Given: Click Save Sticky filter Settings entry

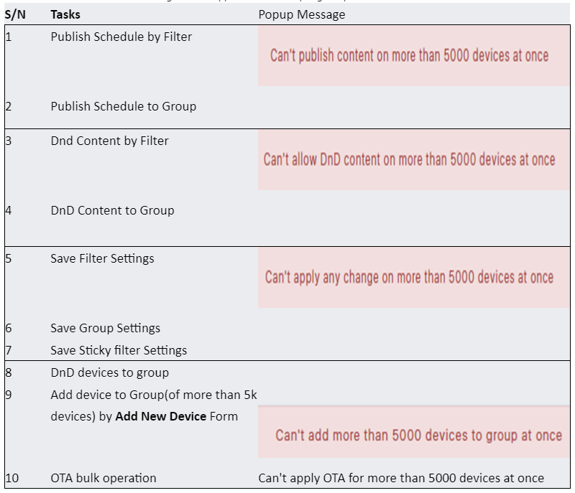Looking at the screenshot, I should (119, 351).
